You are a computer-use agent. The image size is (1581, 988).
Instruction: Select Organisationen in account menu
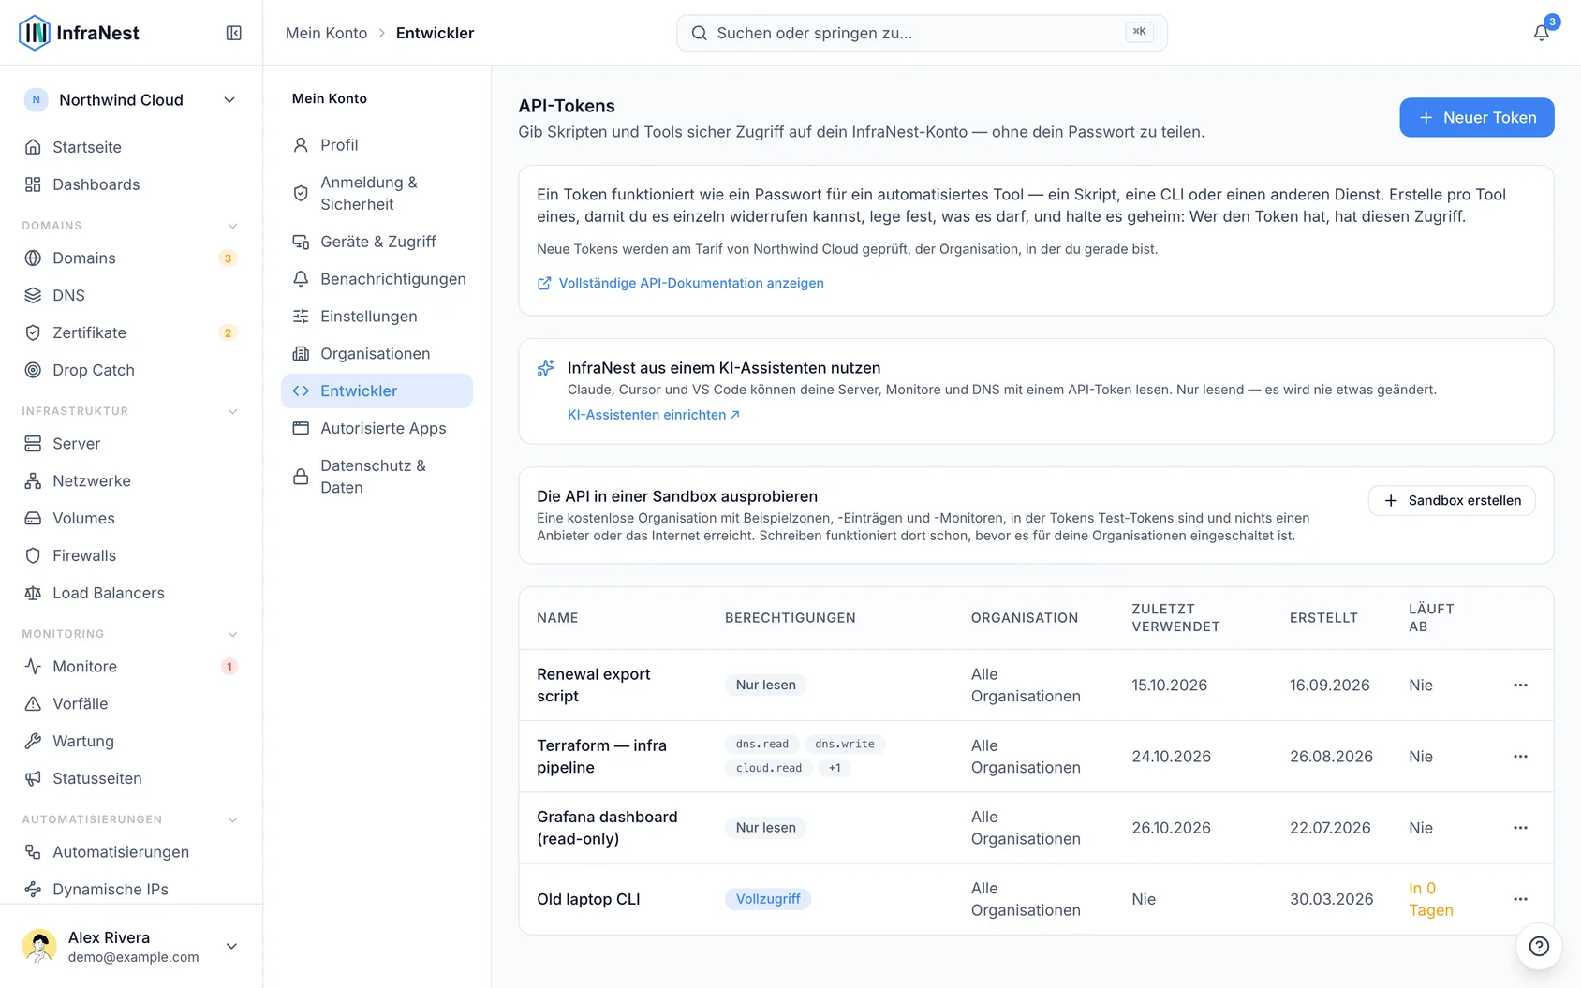pyautogui.click(x=377, y=354)
